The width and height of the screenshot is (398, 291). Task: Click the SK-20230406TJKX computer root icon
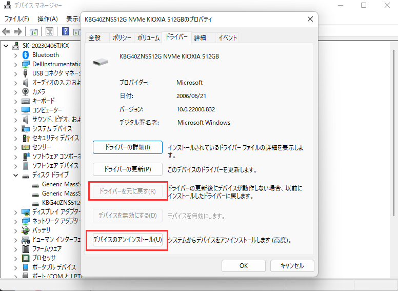click(x=15, y=46)
